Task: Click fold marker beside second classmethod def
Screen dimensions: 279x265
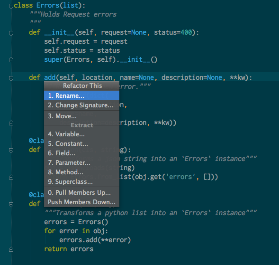Action: (11, 204)
